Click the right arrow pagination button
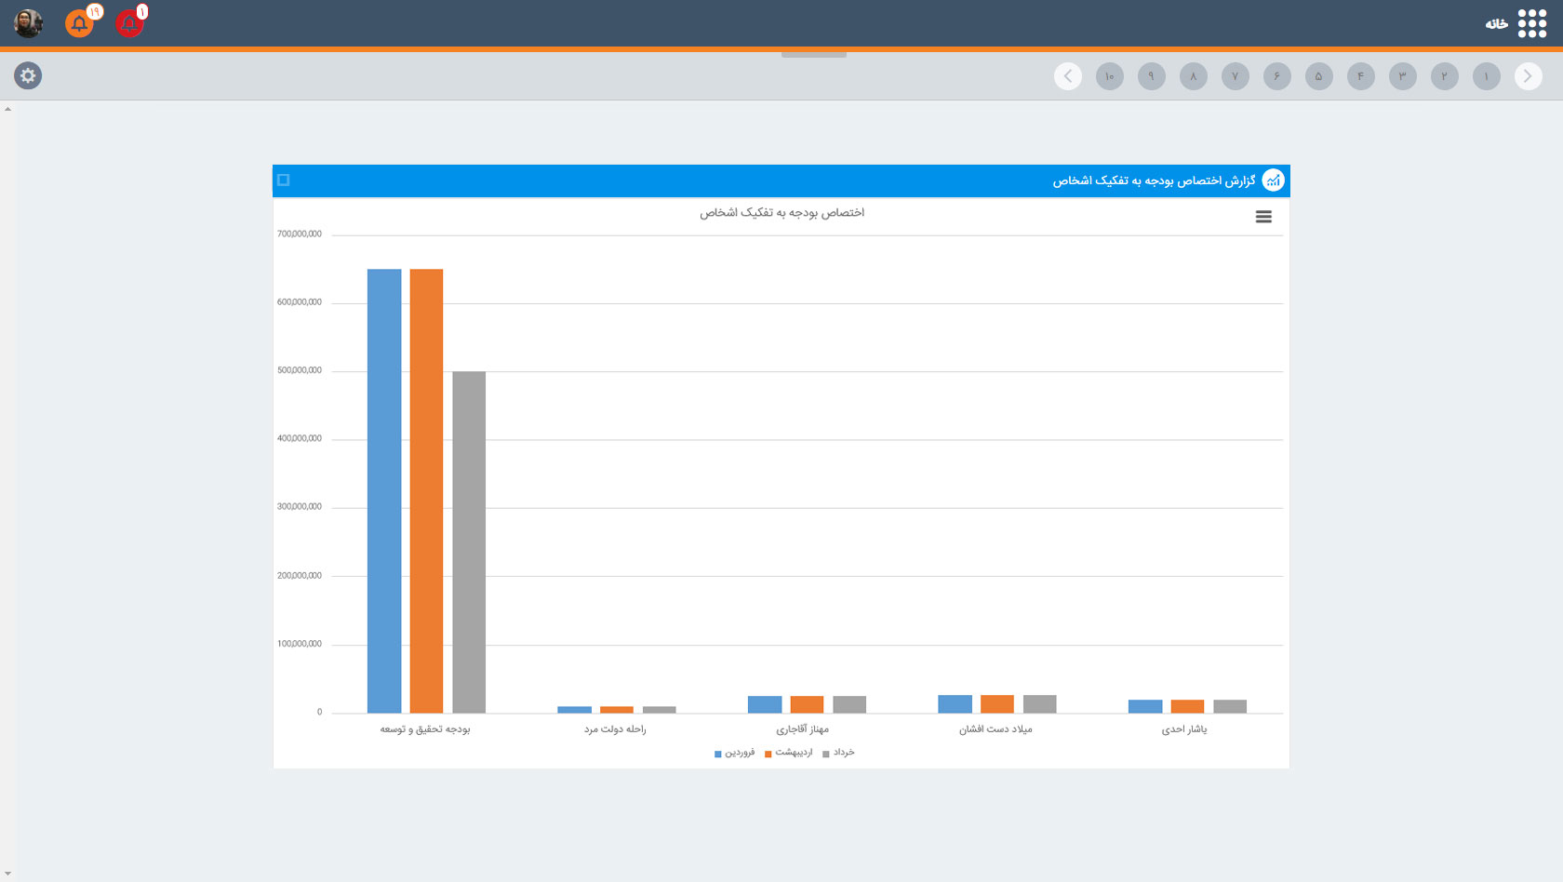The width and height of the screenshot is (1563, 882). tap(1528, 76)
